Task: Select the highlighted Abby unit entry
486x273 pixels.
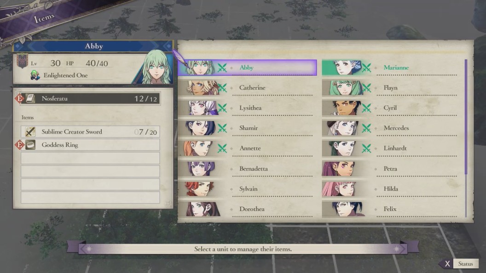Action: point(247,68)
